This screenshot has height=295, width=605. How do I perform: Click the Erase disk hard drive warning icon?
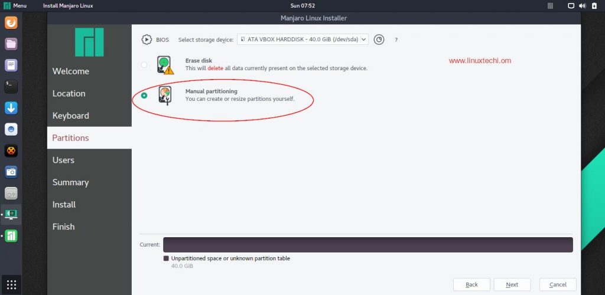tap(165, 65)
